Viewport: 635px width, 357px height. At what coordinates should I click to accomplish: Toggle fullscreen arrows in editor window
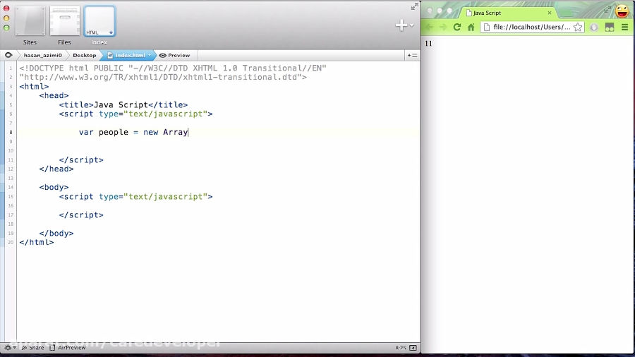(x=414, y=6)
